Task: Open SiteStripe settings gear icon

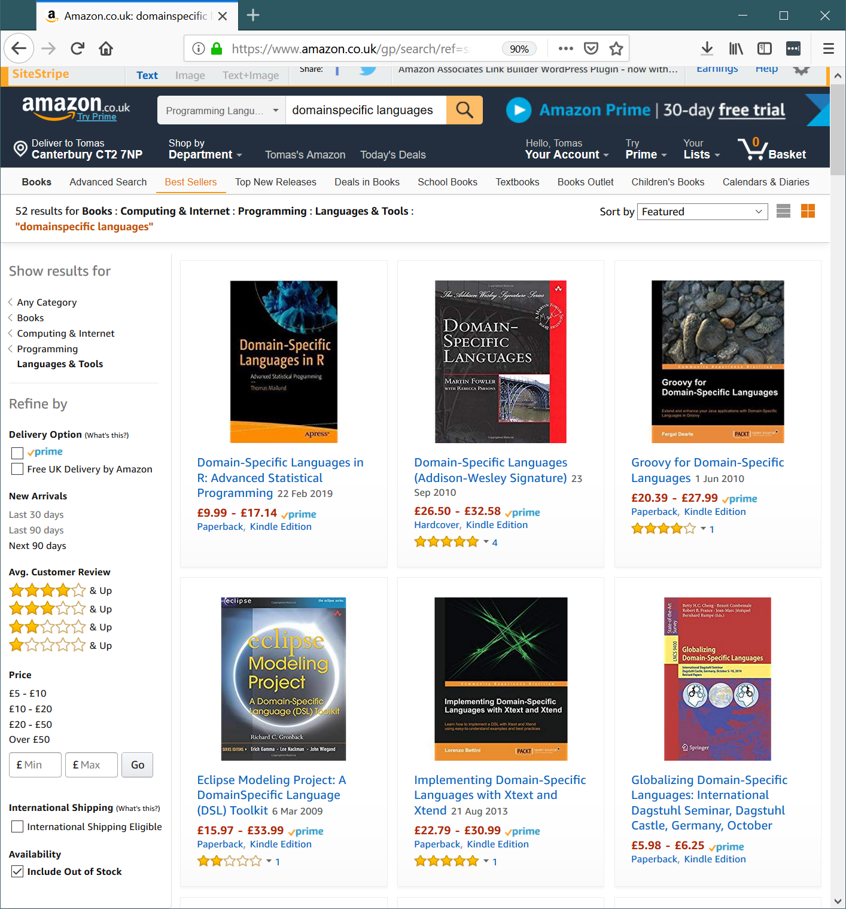Action: [x=802, y=71]
